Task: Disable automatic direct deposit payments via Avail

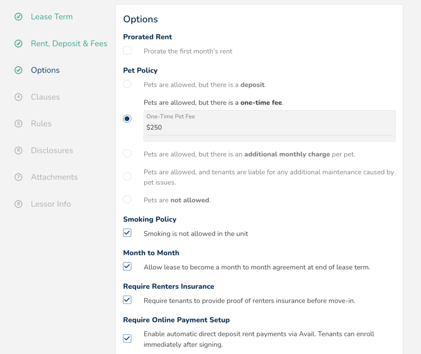Action: [x=127, y=338]
